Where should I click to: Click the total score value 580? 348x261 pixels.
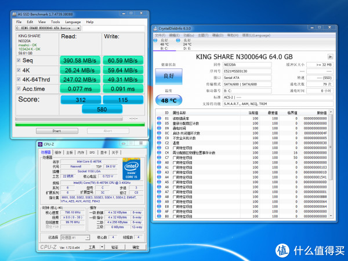pos(102,109)
